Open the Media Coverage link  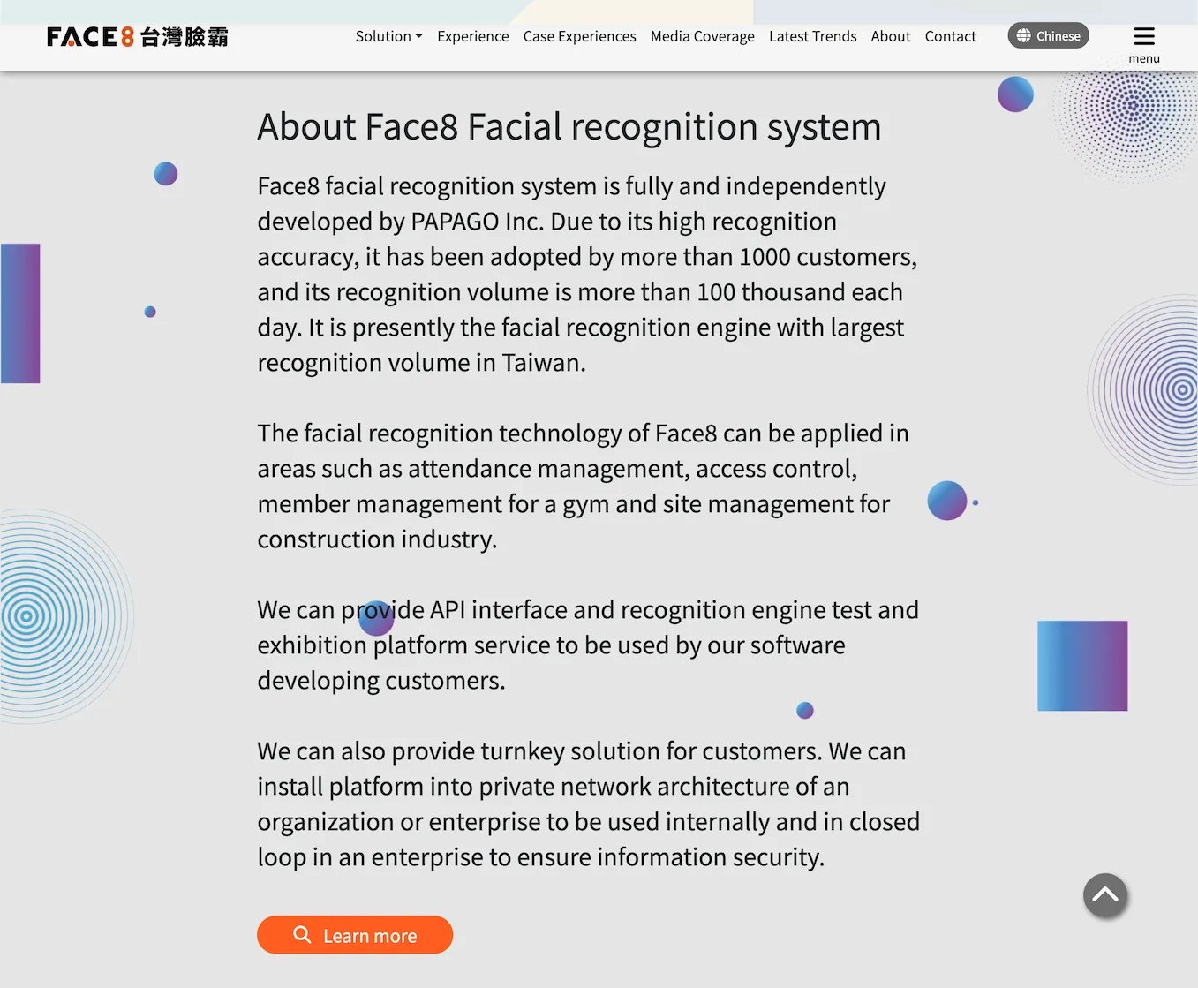(702, 36)
